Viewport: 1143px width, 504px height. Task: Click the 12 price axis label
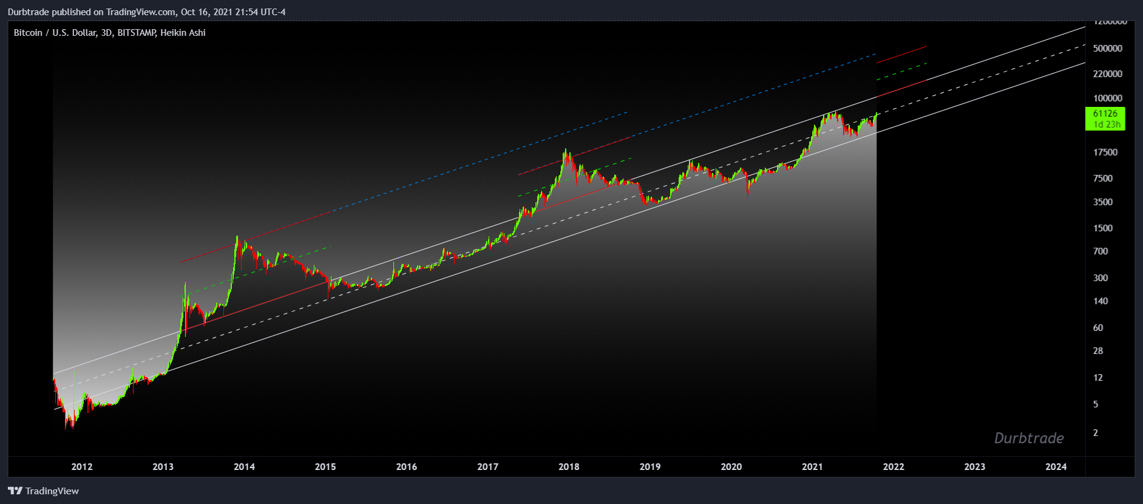pos(1098,378)
